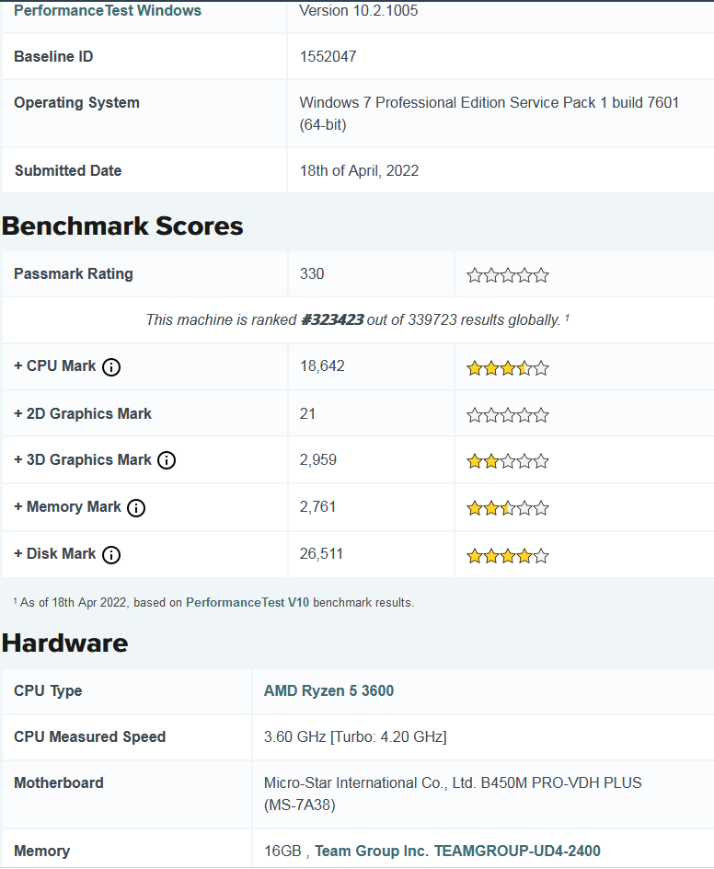Open the CPU Mark info icon
The height and width of the screenshot is (869, 714).
(x=111, y=367)
